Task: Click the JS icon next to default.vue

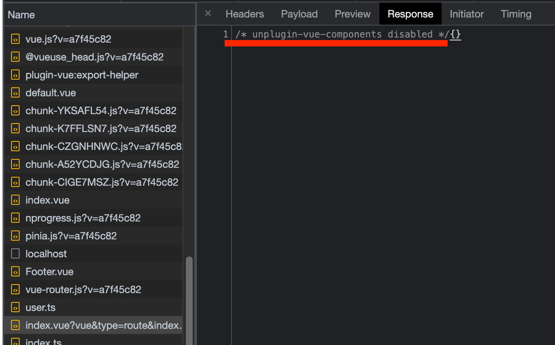Action: pos(15,92)
